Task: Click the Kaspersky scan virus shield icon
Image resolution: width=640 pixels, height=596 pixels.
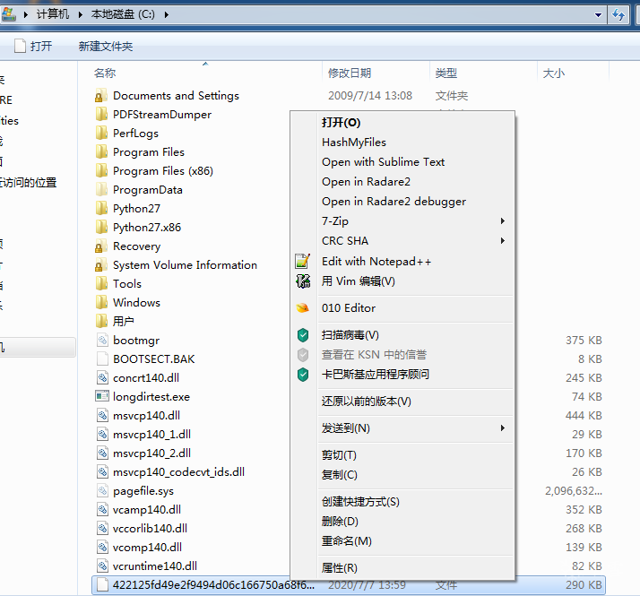Action: coord(303,335)
